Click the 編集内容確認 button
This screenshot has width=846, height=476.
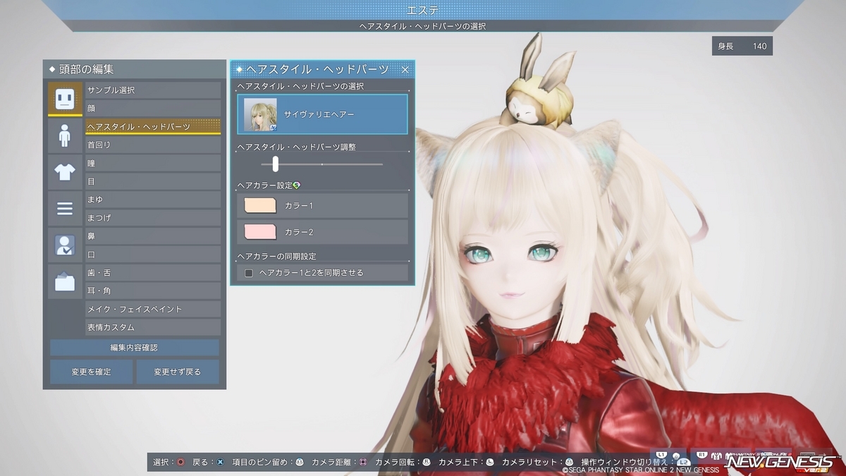(x=134, y=348)
